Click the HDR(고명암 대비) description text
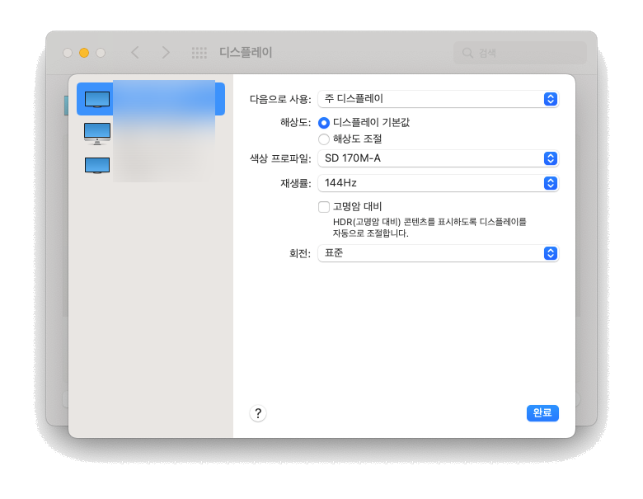 429,228
